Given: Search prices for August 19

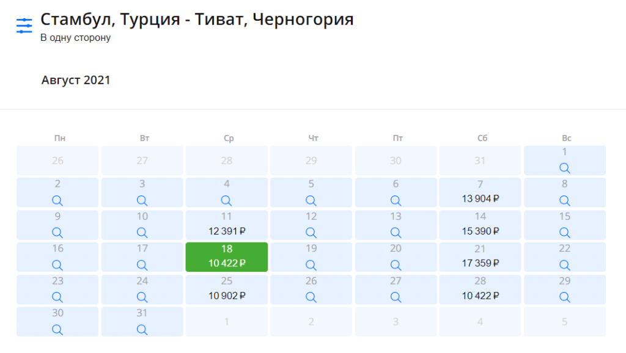Looking at the screenshot, I should tap(311, 265).
